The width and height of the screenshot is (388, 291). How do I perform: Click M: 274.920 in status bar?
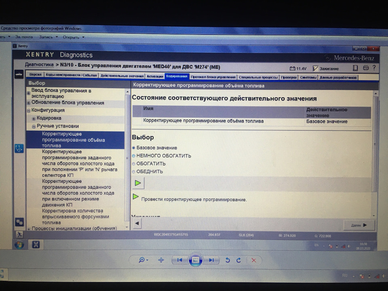point(287,236)
